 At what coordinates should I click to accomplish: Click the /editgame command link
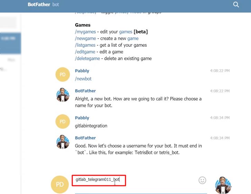pyautogui.click(x=85, y=52)
